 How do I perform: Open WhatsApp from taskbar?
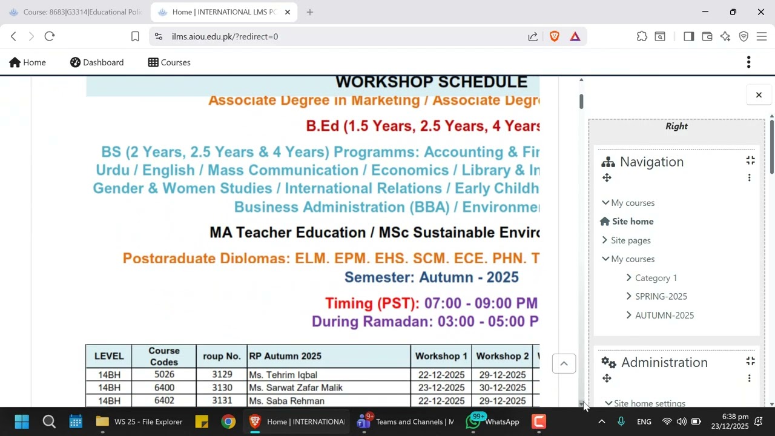tap(492, 421)
